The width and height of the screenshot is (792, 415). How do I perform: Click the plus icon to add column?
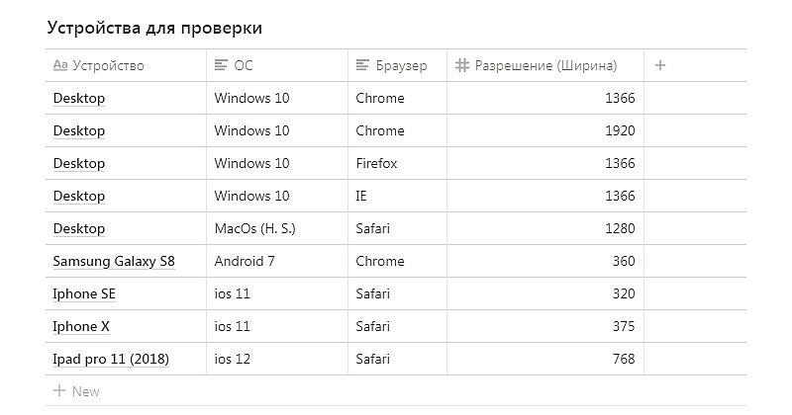(x=659, y=65)
